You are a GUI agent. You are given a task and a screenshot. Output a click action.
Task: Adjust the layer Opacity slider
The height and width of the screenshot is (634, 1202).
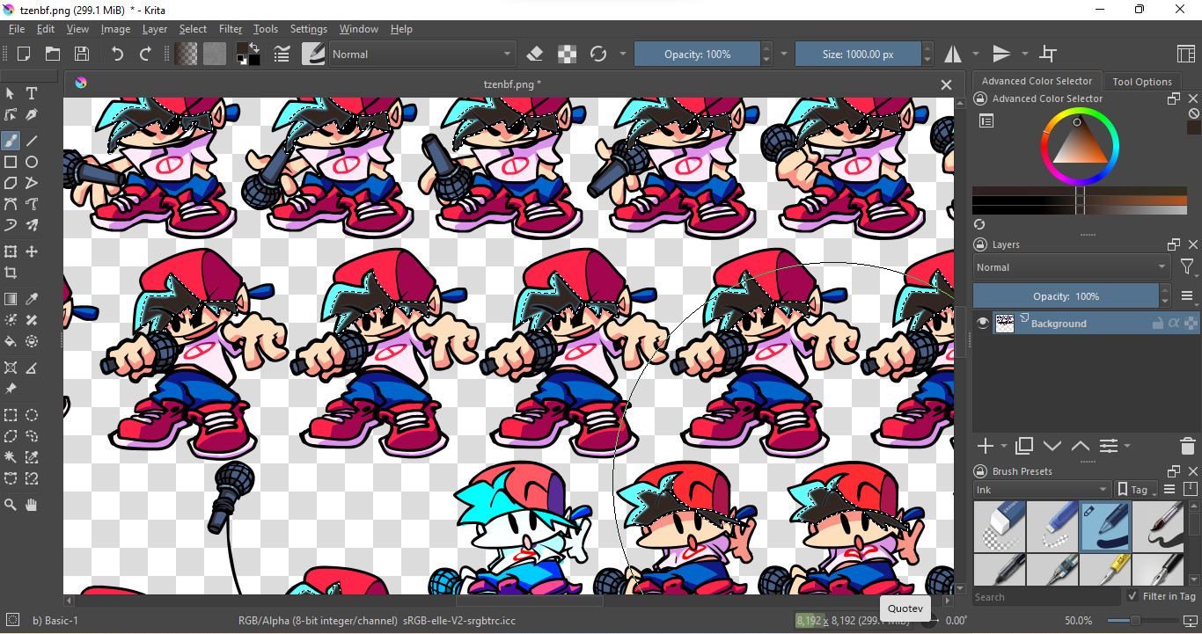(x=1066, y=296)
